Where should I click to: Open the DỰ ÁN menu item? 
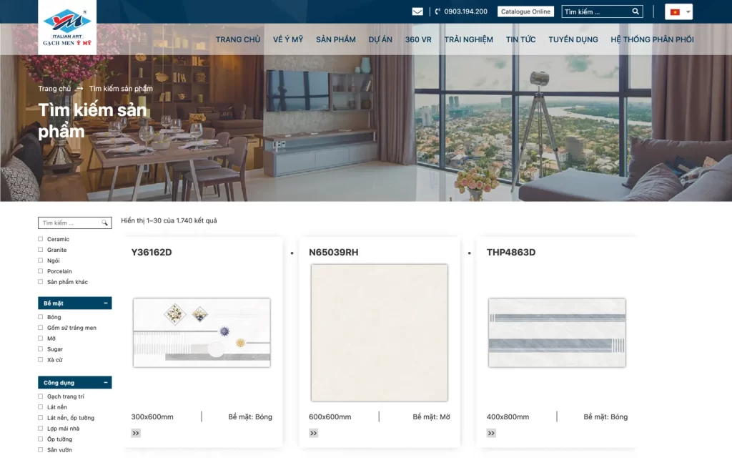tap(380, 40)
